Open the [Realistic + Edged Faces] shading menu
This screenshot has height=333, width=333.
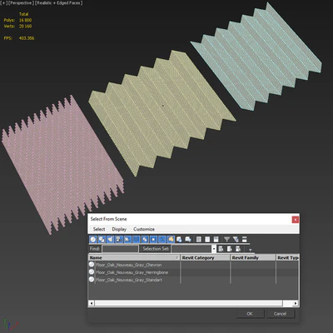click(x=58, y=3)
